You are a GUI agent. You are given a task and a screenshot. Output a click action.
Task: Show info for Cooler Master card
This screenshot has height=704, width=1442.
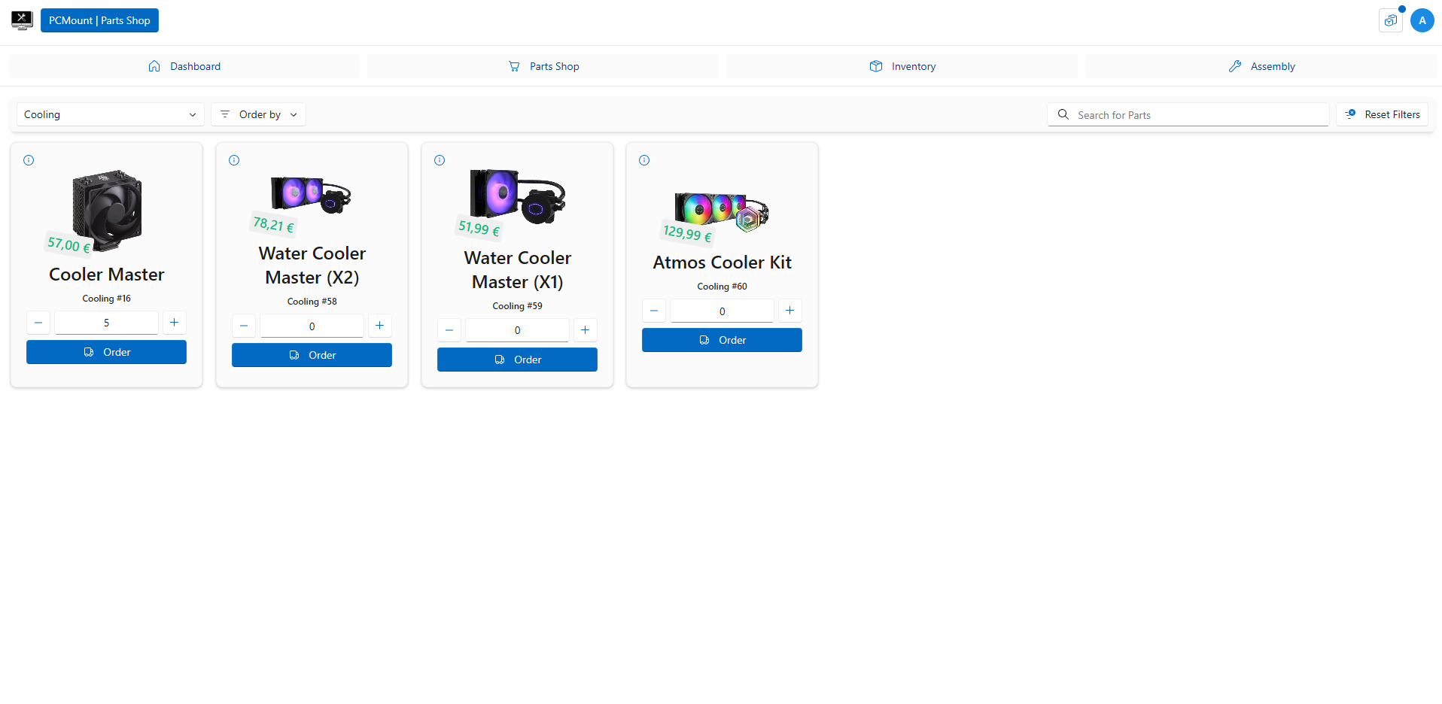29,160
